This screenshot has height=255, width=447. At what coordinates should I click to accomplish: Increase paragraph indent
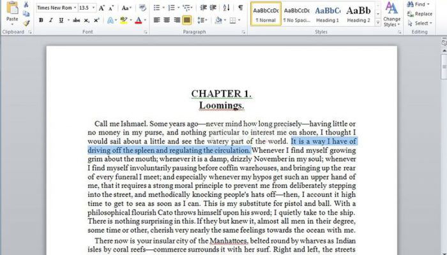pos(213,8)
